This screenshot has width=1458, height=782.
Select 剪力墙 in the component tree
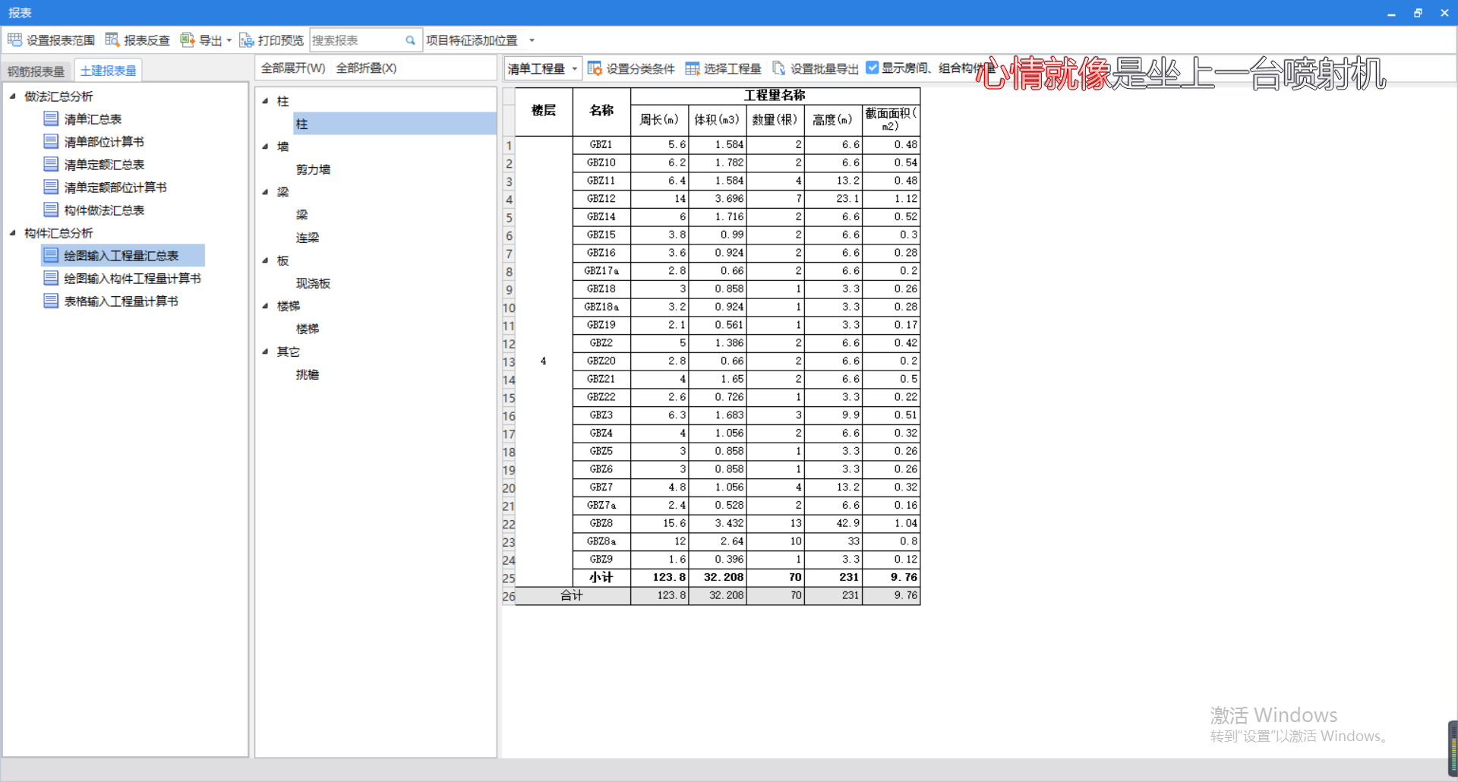pyautogui.click(x=313, y=169)
